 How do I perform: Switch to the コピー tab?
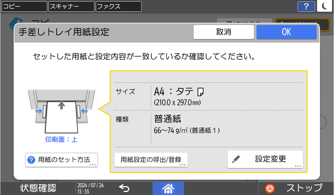point(24,6)
